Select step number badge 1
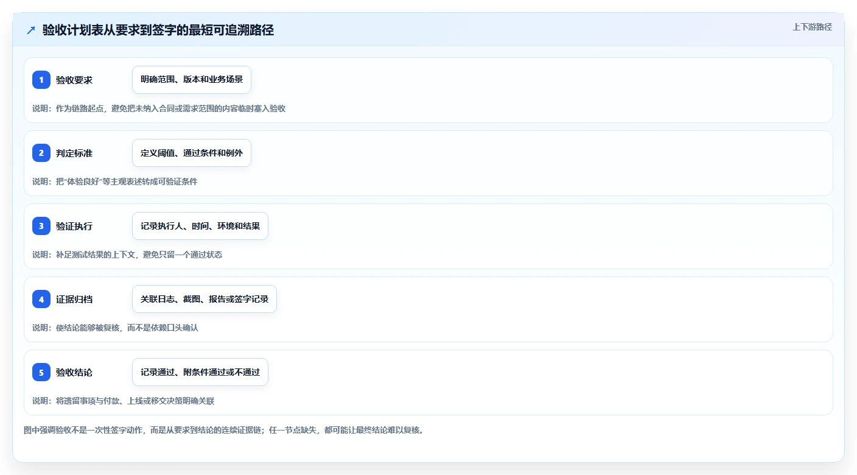Screen dimensions: 857x475 click(41, 80)
